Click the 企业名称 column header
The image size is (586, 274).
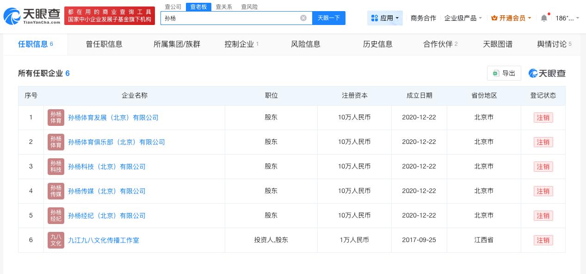pos(135,95)
